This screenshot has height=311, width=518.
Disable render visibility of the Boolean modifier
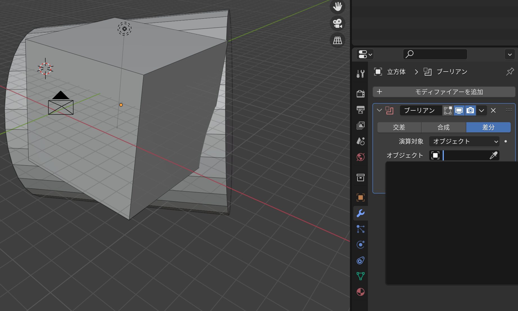click(470, 110)
